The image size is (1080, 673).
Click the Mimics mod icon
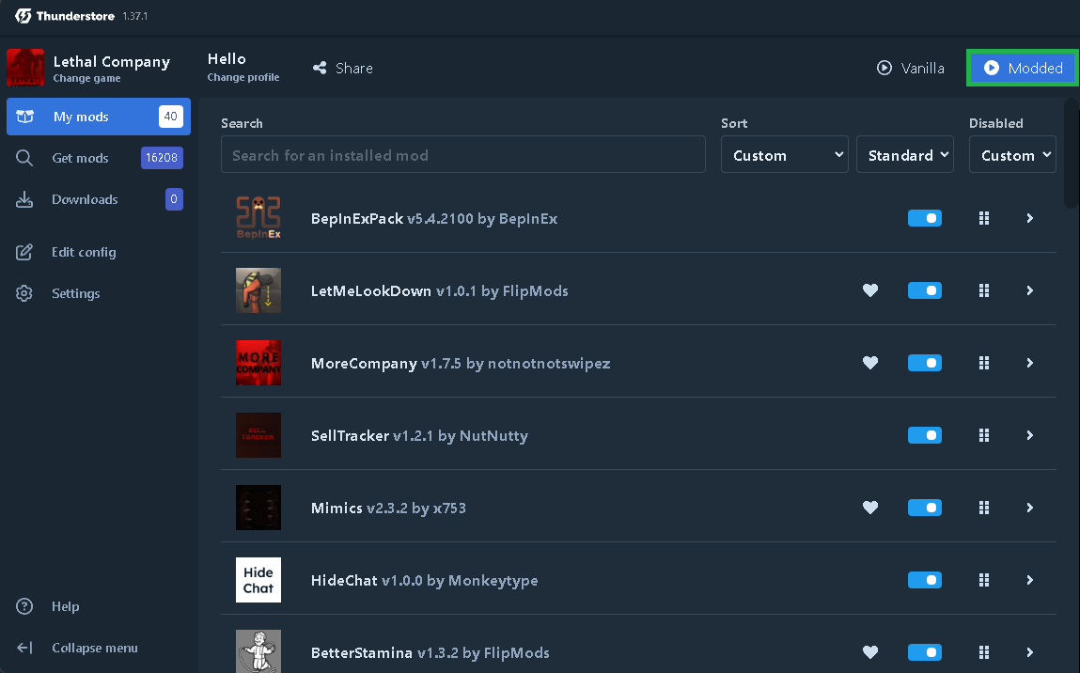258,508
